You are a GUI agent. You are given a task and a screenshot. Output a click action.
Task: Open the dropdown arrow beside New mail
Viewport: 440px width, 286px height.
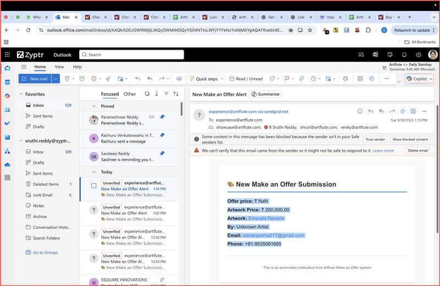pos(55,79)
